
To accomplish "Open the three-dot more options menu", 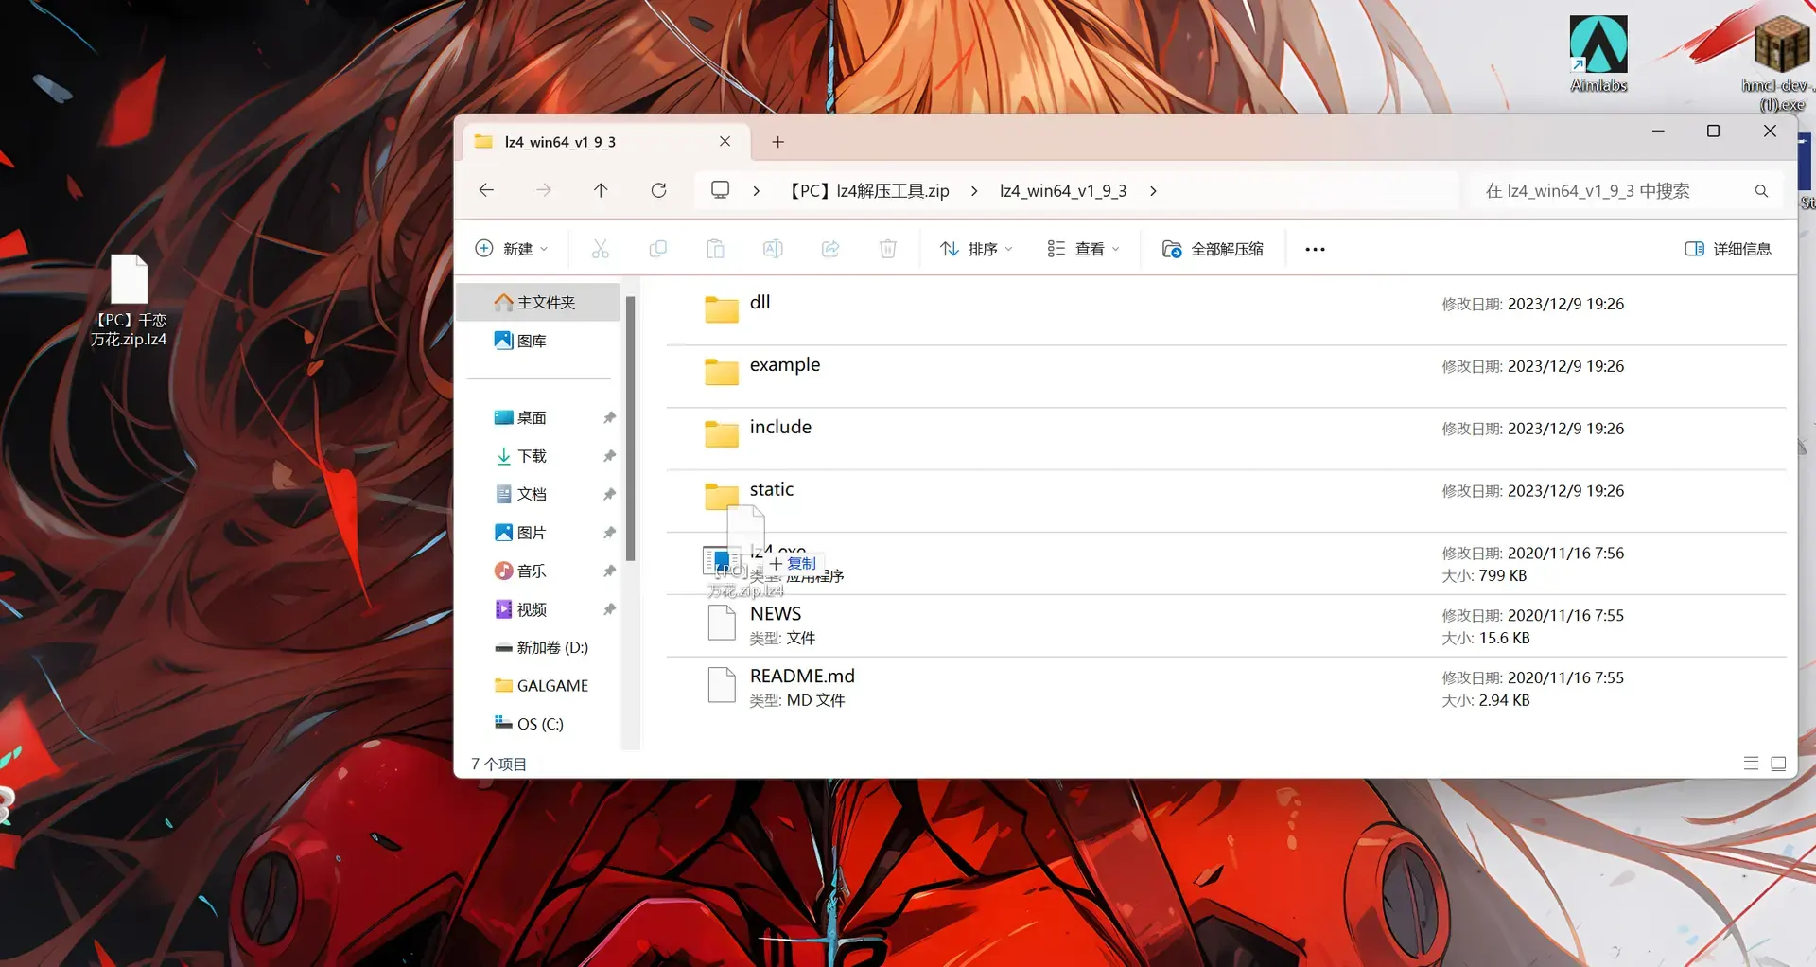I will tap(1315, 249).
